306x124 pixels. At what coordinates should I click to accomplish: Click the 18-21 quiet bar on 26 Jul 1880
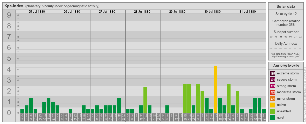point(84,109)
